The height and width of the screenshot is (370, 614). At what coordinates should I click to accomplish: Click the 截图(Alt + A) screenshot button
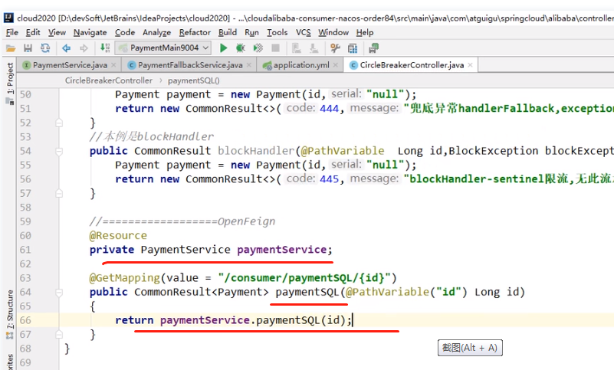click(x=470, y=348)
